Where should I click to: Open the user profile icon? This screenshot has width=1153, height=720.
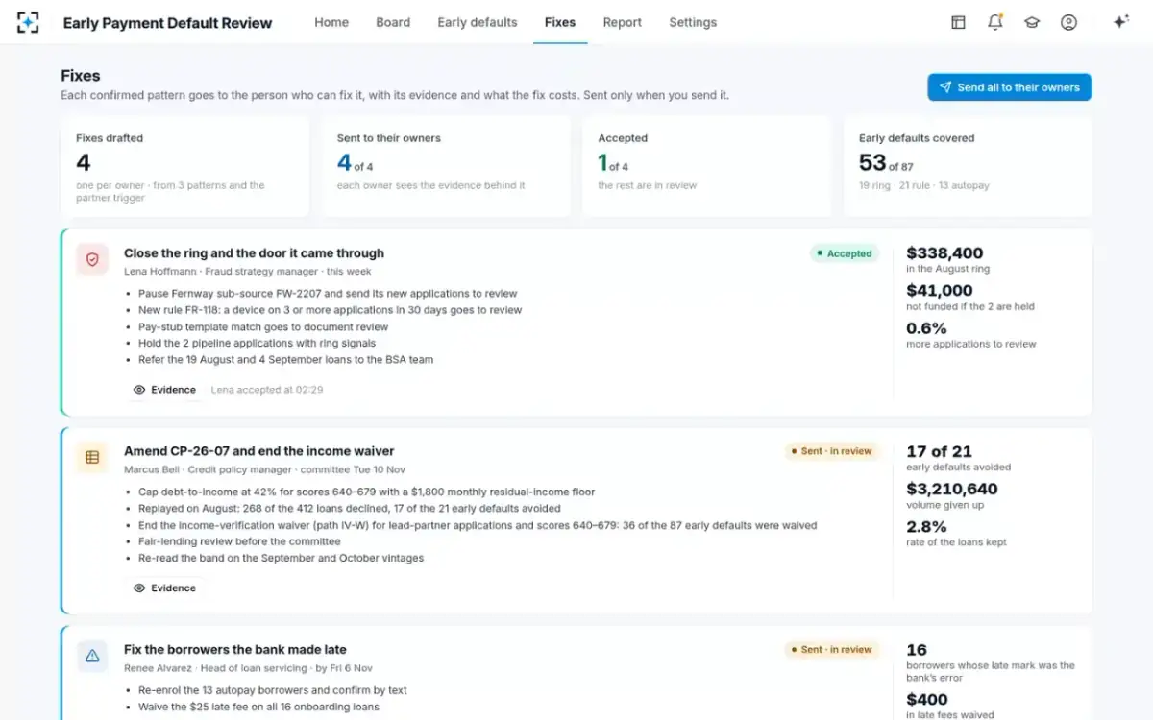click(x=1068, y=22)
